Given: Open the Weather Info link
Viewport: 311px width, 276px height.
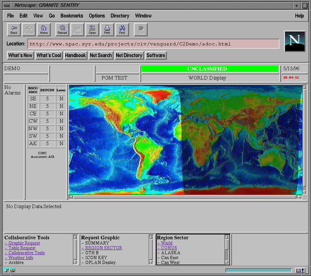Looking at the screenshot, I should point(21,257).
